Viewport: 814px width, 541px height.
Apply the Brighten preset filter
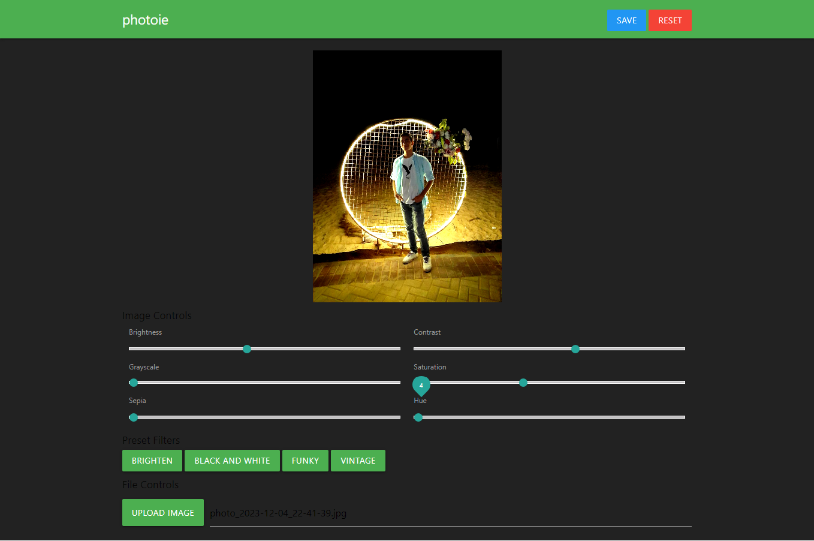point(152,461)
